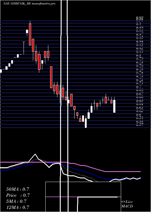
Task: Click the Price : 0.7 label
Action: pyautogui.click(x=18, y=195)
